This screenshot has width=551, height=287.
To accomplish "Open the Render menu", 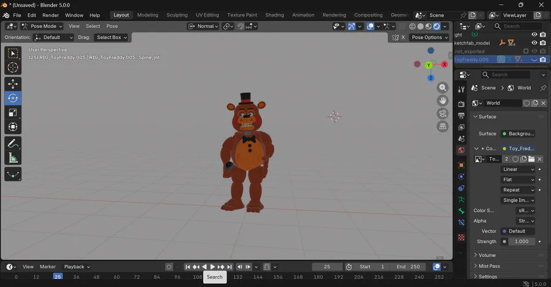I will point(51,15).
